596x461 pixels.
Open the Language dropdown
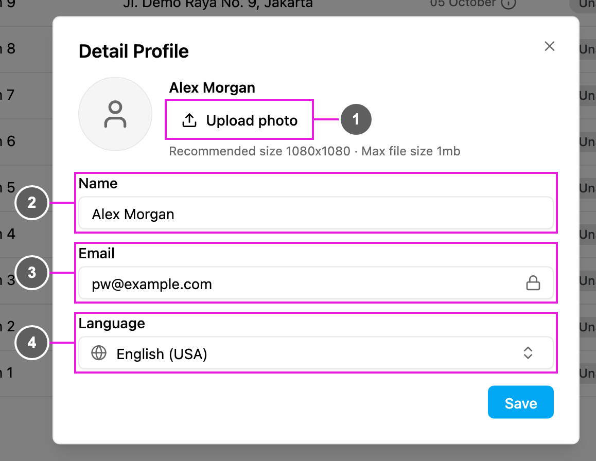tap(316, 353)
